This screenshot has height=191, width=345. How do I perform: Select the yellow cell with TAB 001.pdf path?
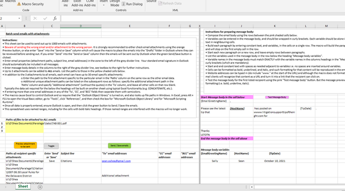(24, 123)
